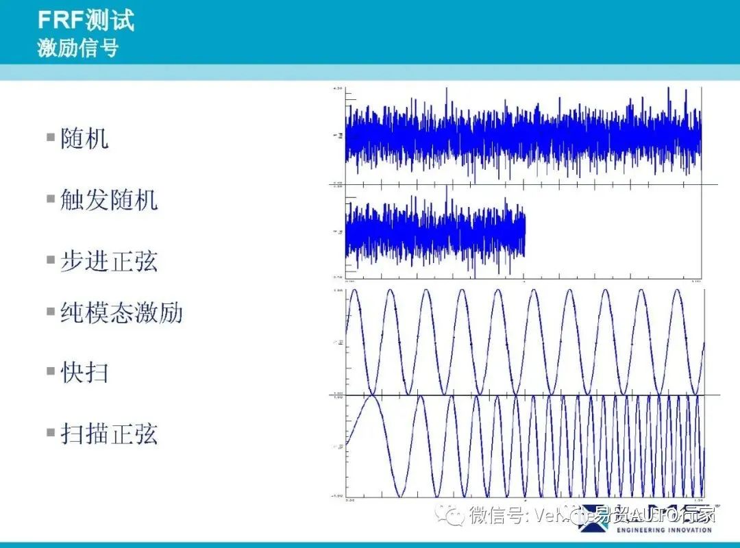This screenshot has height=548, width=740.
Task: Select the bullet text "触发随机"
Action: tap(109, 199)
